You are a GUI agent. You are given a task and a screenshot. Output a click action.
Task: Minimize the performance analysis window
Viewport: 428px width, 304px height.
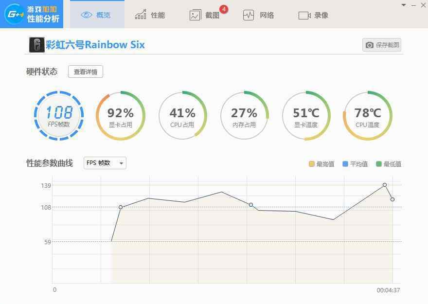[x=414, y=5]
